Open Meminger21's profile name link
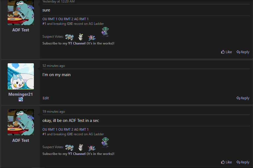This screenshot has height=168, width=253. point(20,94)
